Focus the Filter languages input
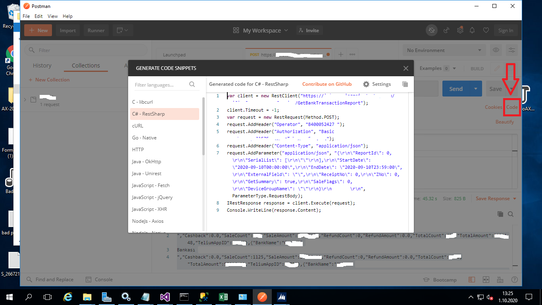Viewport: 542px width, 305px height. (160, 85)
